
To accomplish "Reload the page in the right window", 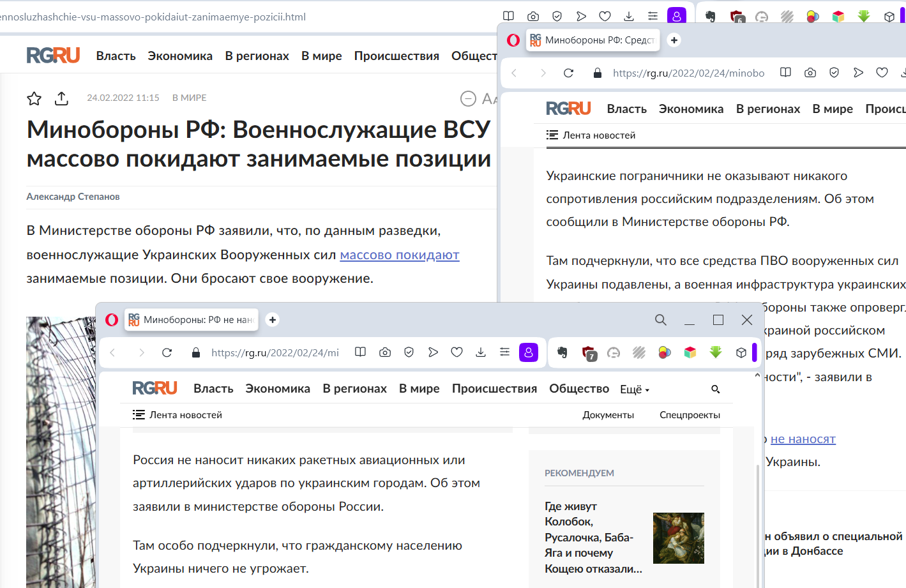I will (x=568, y=73).
